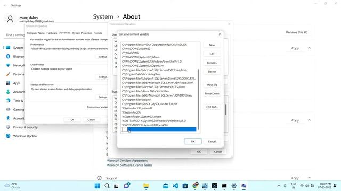341x191 pixels.
Task: Open Visual Studio Code from taskbar
Action: pos(175,186)
